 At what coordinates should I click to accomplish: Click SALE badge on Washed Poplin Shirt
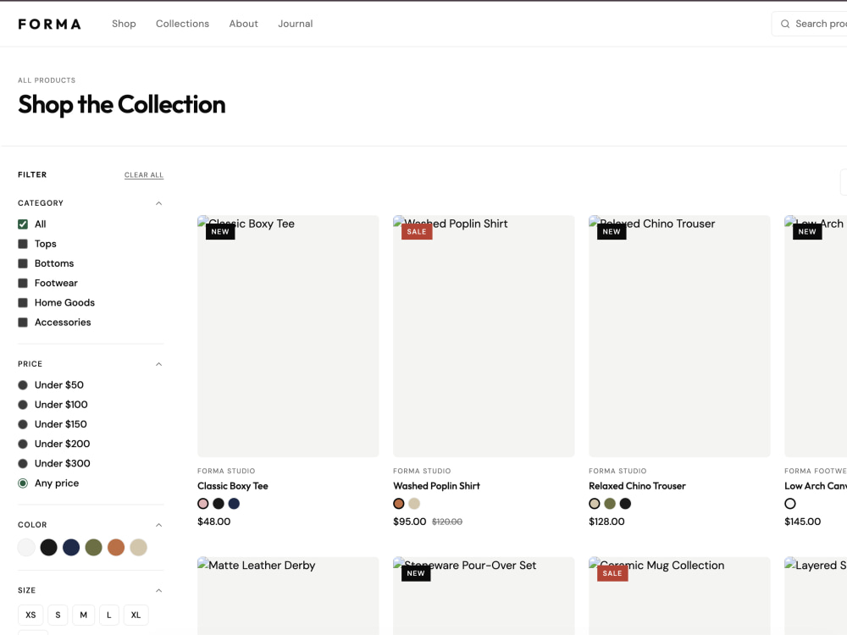pos(417,232)
